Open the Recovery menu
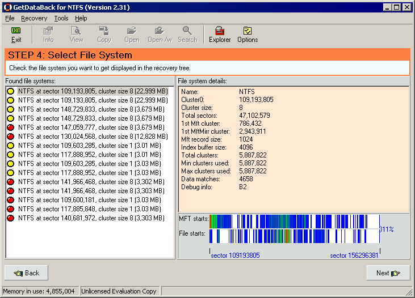 point(34,18)
